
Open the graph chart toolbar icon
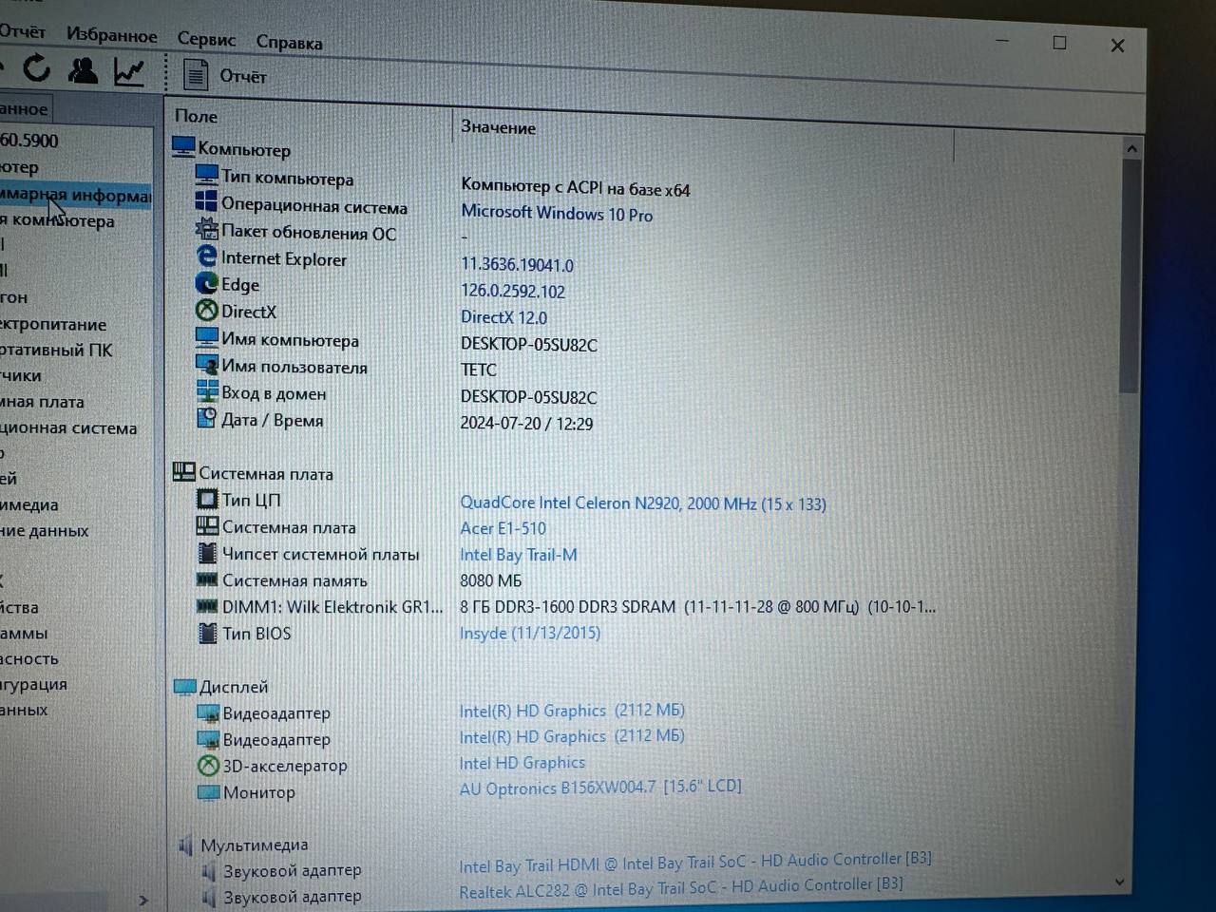coord(128,71)
